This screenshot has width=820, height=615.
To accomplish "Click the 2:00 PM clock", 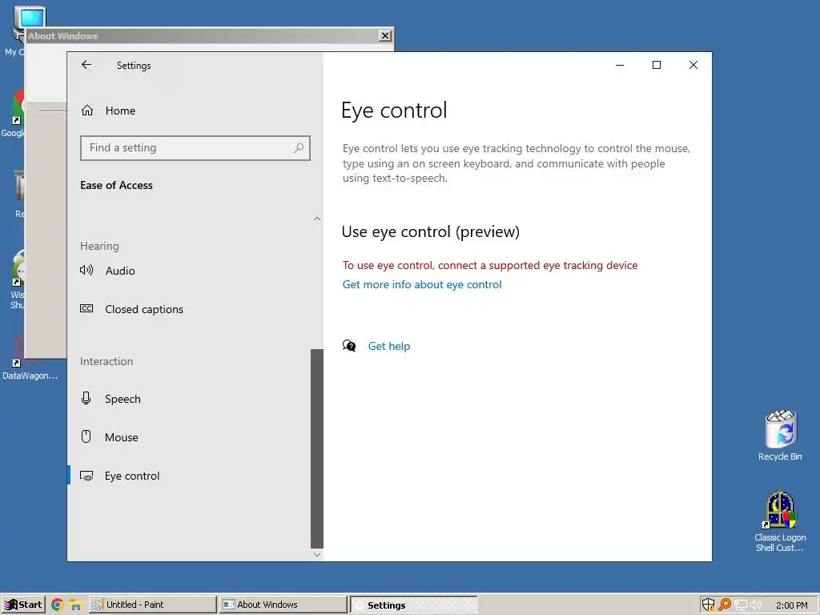I will tap(792, 605).
